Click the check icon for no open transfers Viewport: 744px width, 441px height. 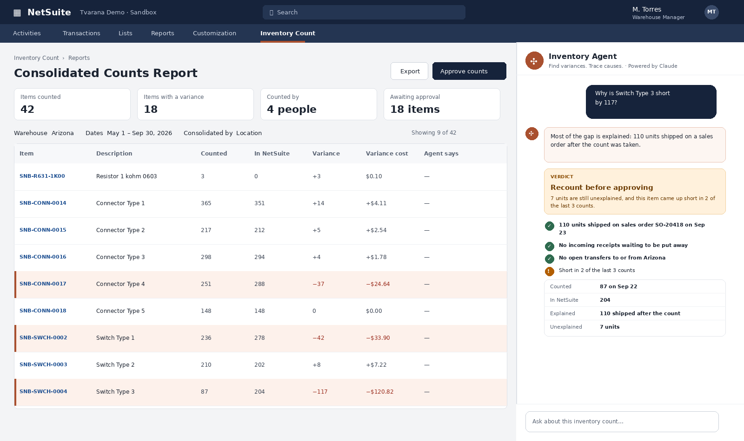550,259
